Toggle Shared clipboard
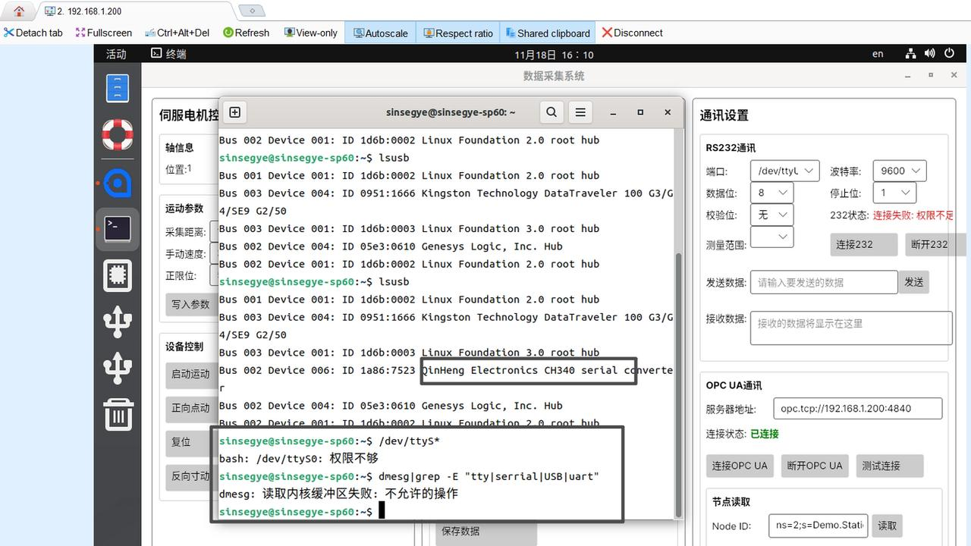Viewport: 971px width, 546px height. coord(547,33)
